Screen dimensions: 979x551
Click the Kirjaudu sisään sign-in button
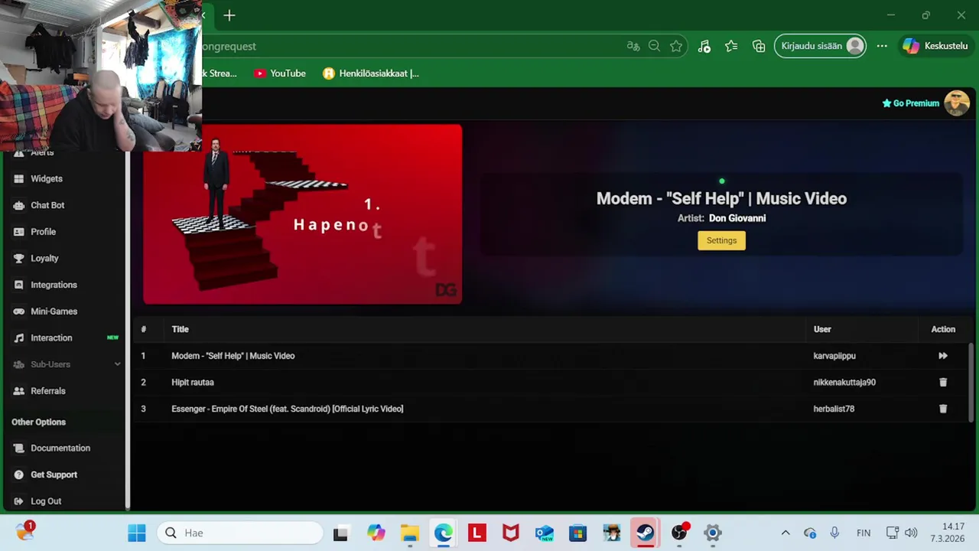click(x=821, y=46)
